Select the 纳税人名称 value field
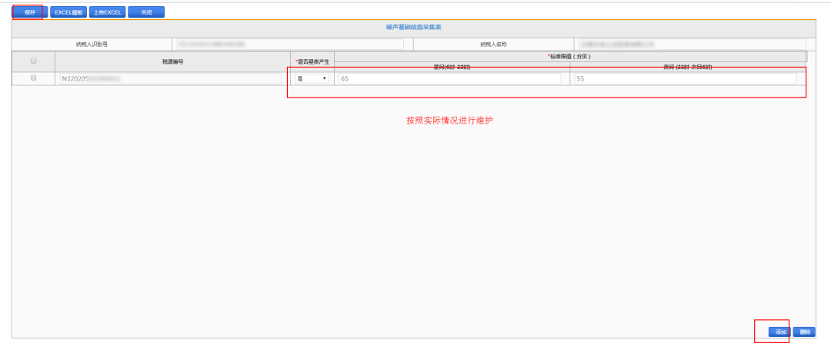 [692, 44]
